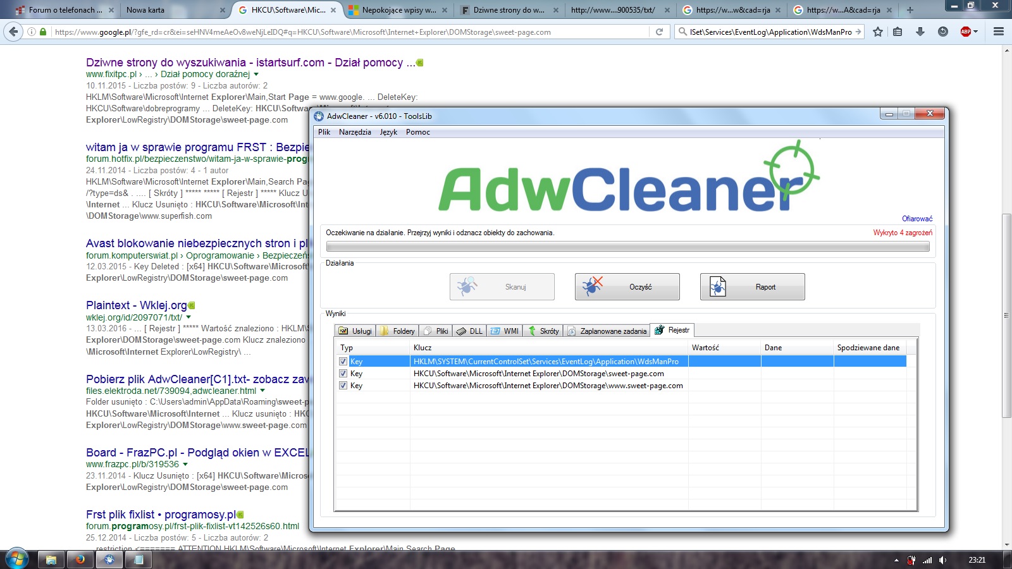Uncheck the www.sweet-page.com key checkbox
Viewport: 1012px width, 569px height.
tap(343, 386)
